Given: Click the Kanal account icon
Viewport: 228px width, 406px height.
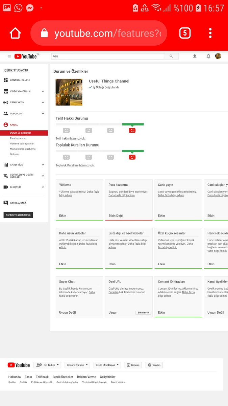Looking at the screenshot, I should pyautogui.click(x=6, y=125).
